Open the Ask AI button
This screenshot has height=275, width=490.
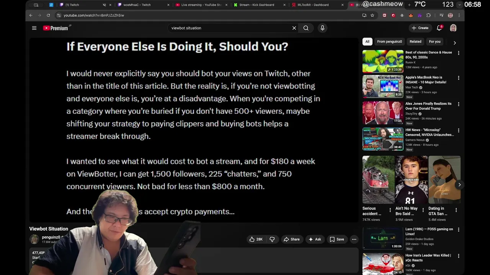tap(315, 239)
